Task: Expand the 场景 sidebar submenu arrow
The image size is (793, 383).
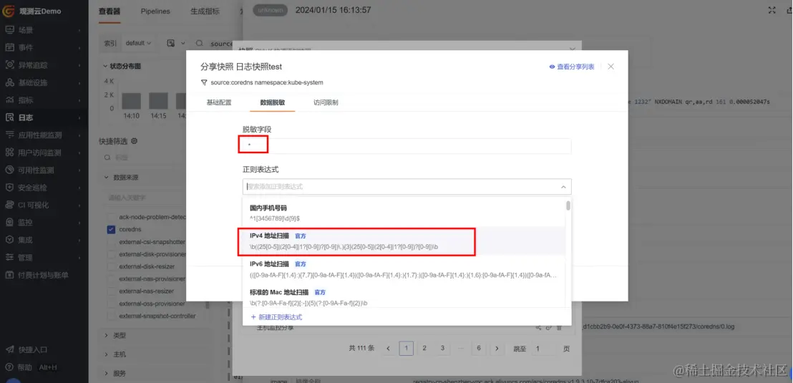Action: click(x=80, y=30)
